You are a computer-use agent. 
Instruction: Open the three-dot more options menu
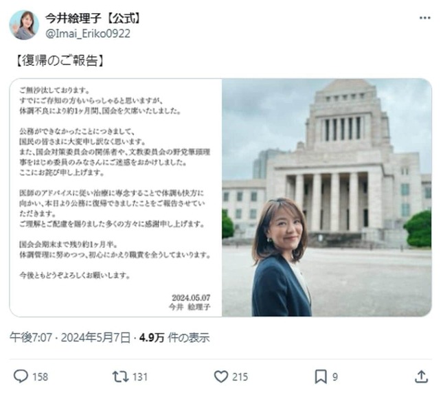coord(424,18)
